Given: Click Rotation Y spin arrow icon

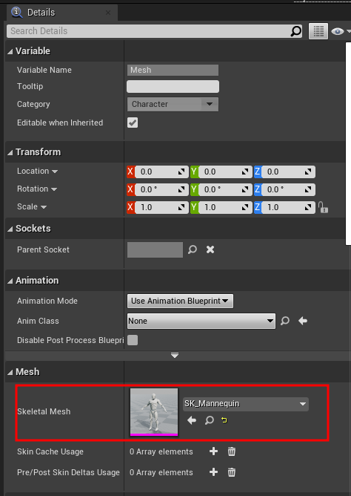Looking at the screenshot, I should [x=245, y=189].
